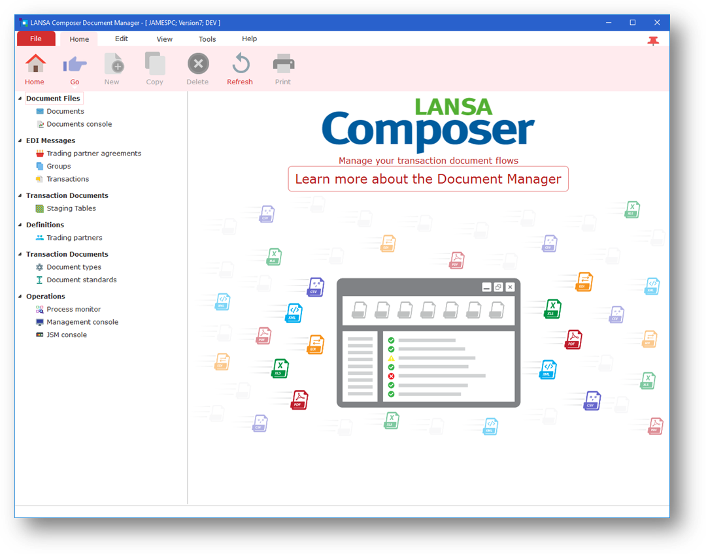Click the Trading partners people icon

pos(40,238)
